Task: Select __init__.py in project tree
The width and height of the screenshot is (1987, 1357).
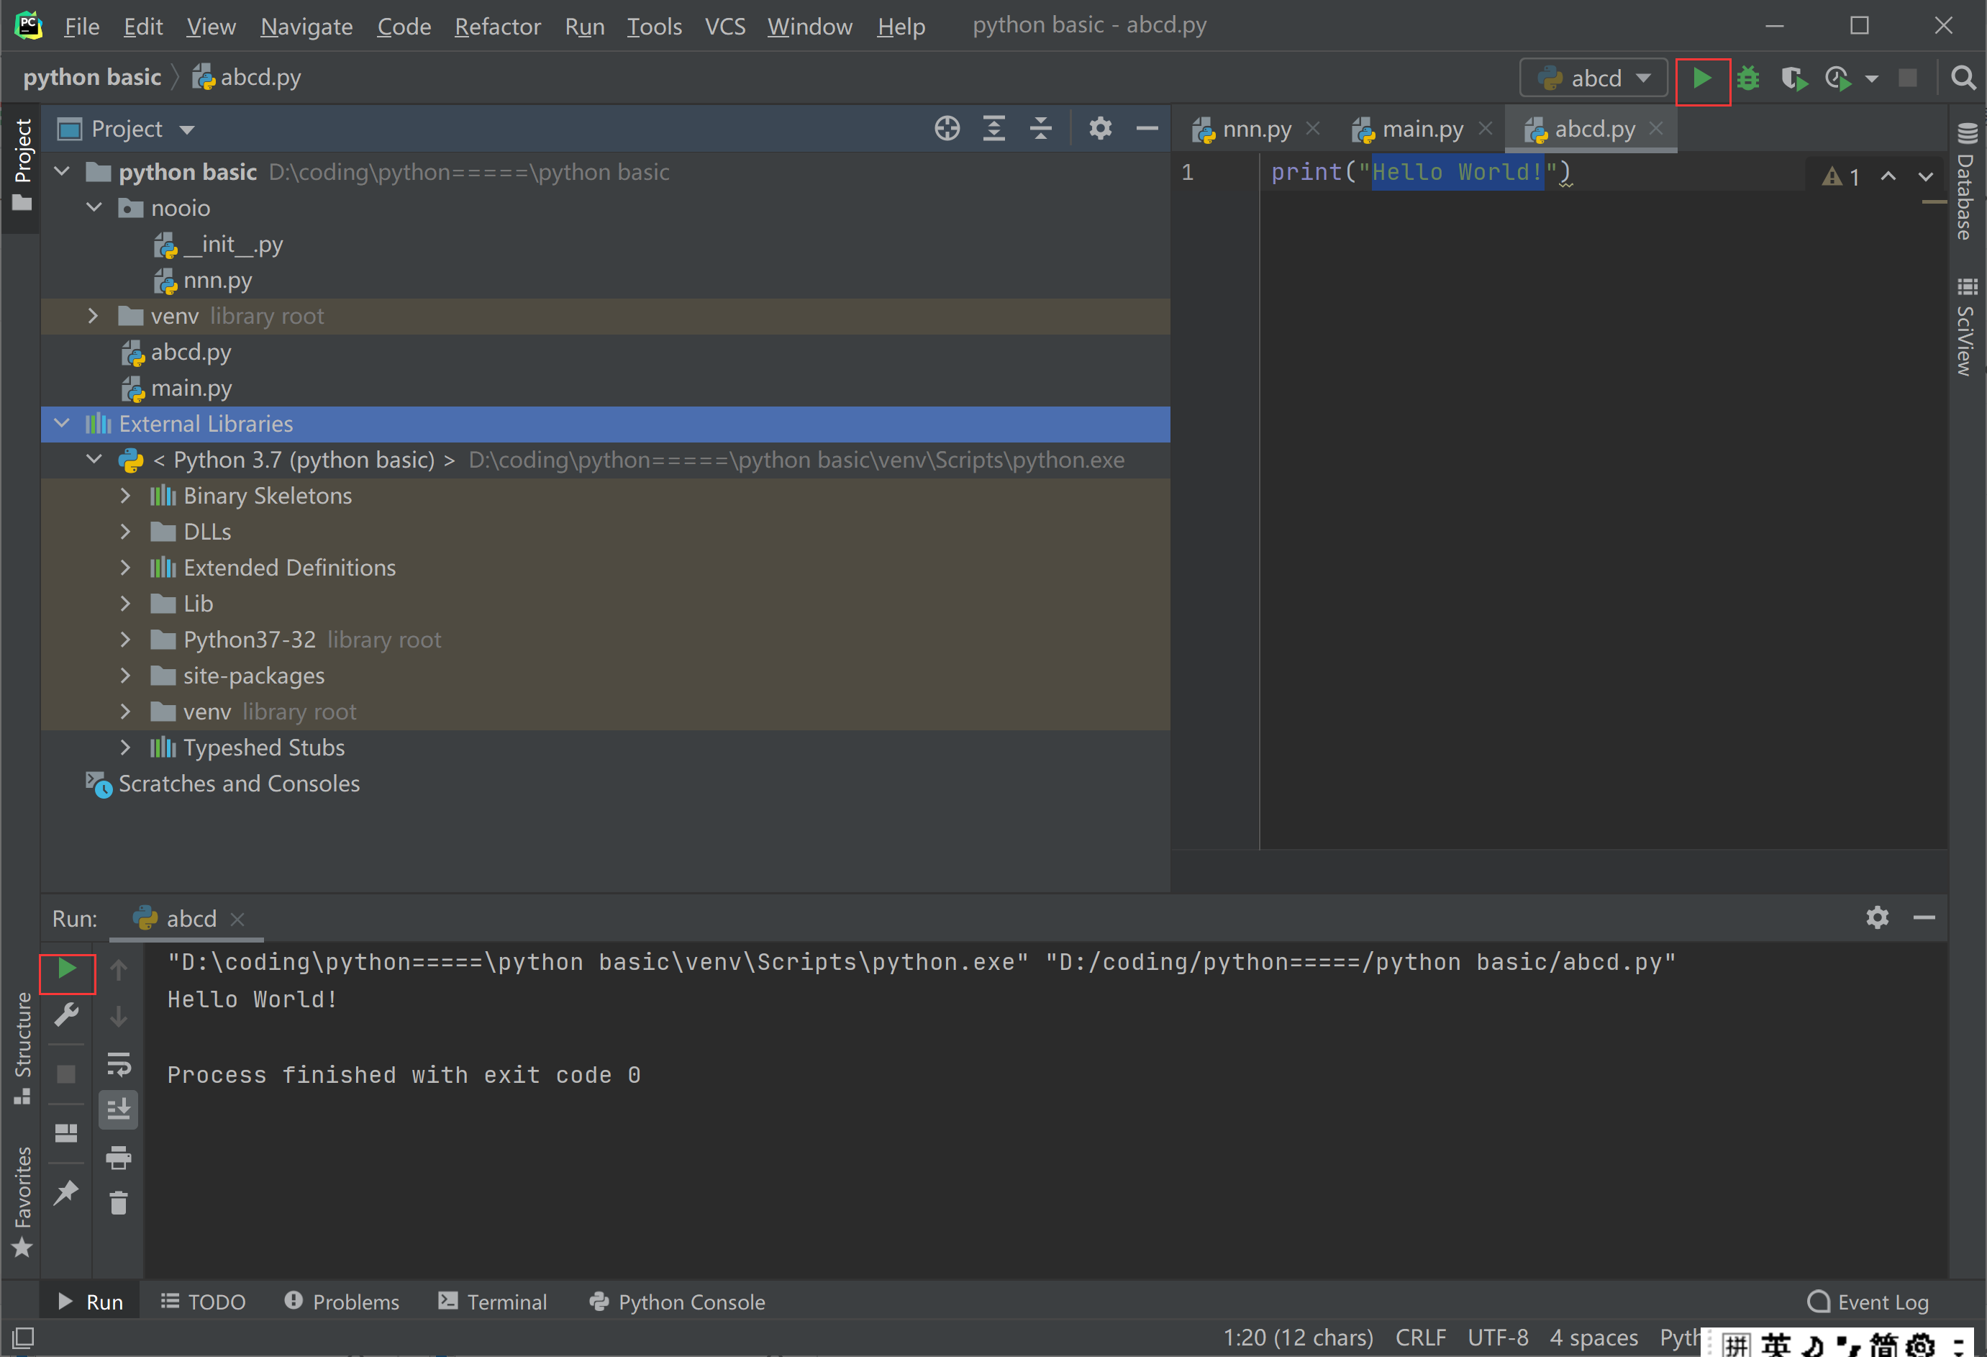Action: (x=232, y=245)
